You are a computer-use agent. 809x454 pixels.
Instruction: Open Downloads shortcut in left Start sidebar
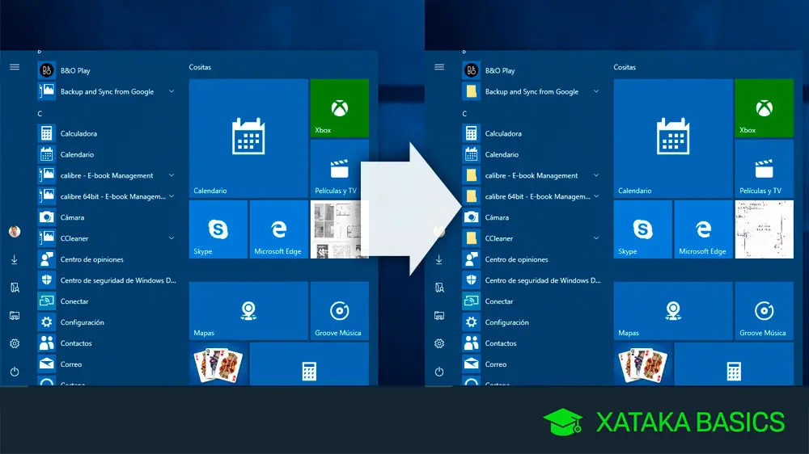[15, 259]
